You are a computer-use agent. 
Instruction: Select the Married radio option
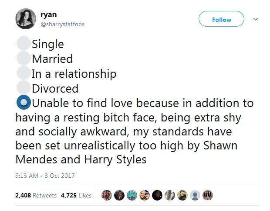[x=23, y=59]
